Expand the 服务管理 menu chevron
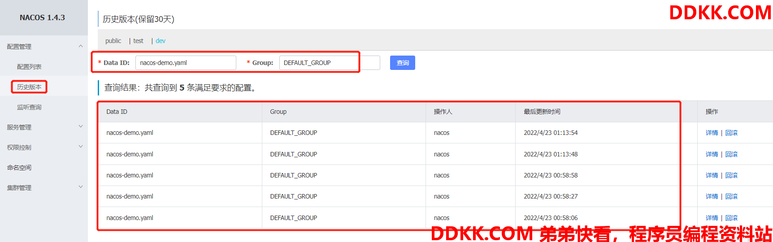 [81, 127]
